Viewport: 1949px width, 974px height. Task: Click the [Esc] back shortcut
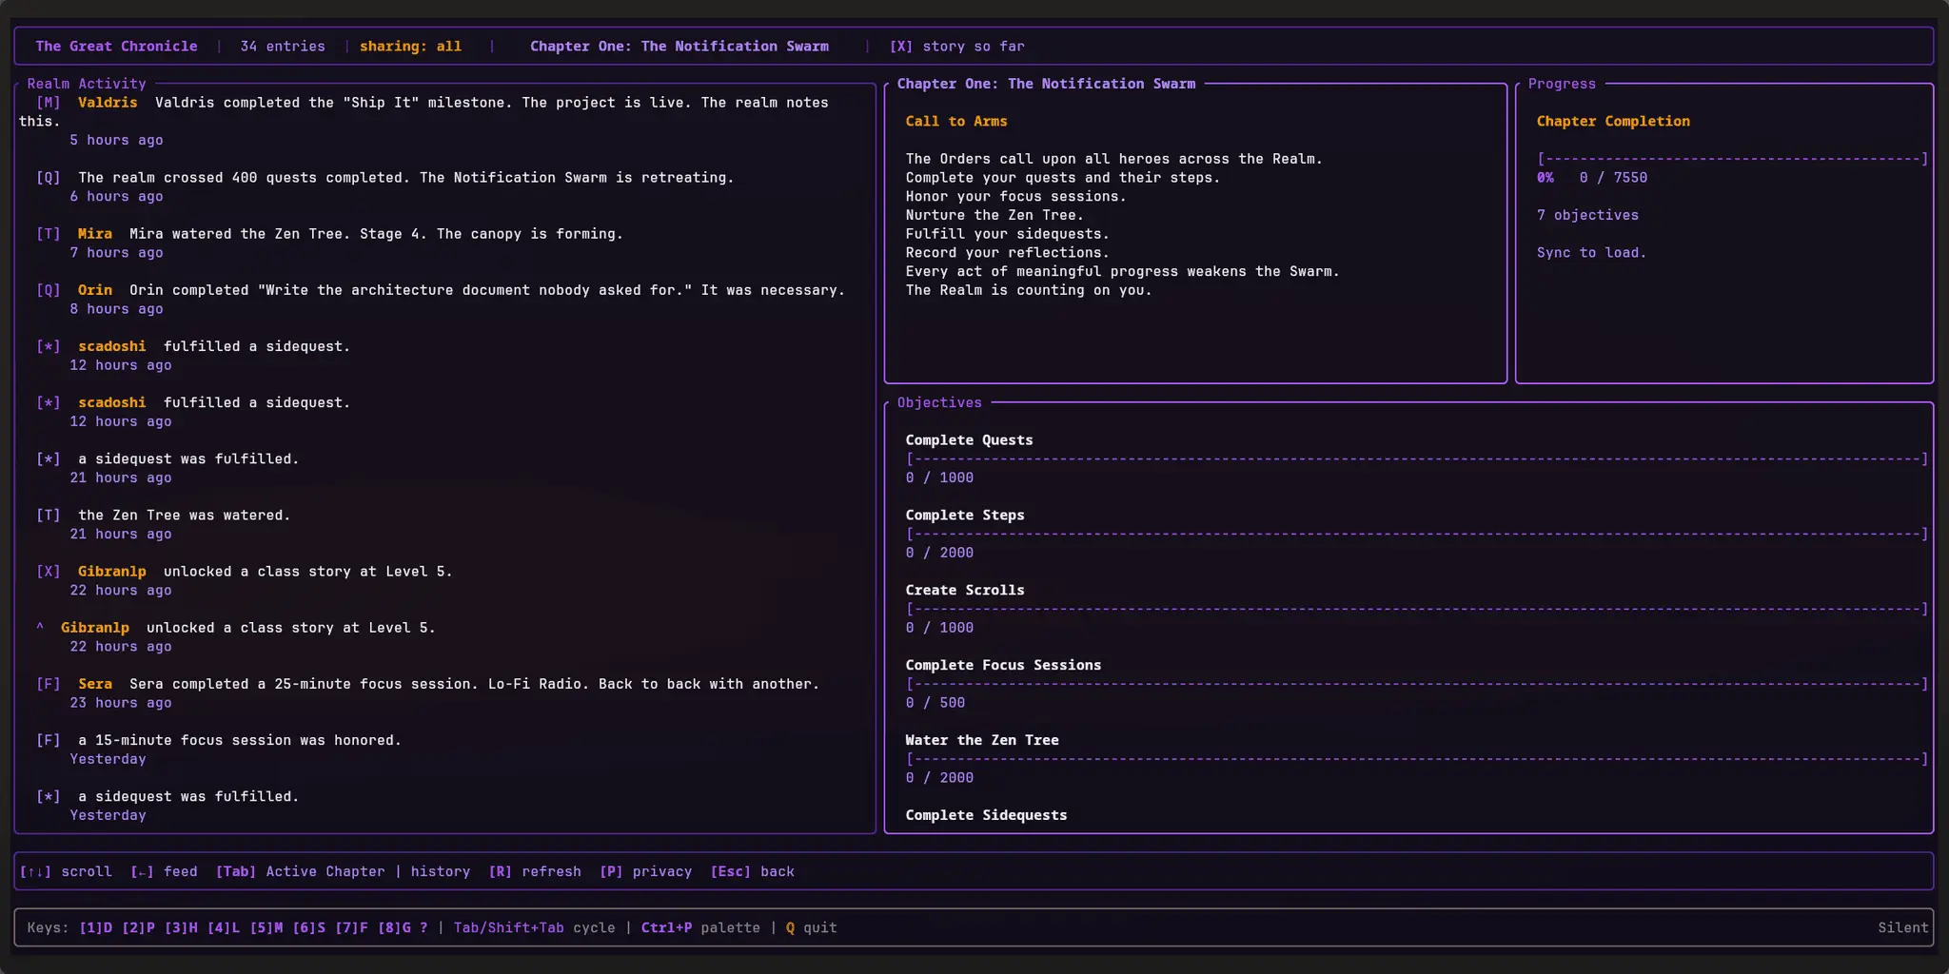click(753, 872)
